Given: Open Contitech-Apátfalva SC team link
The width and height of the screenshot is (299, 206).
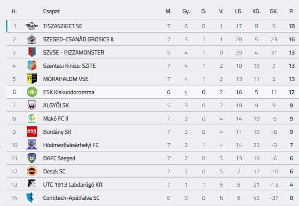Looking at the screenshot, I should [x=71, y=198].
